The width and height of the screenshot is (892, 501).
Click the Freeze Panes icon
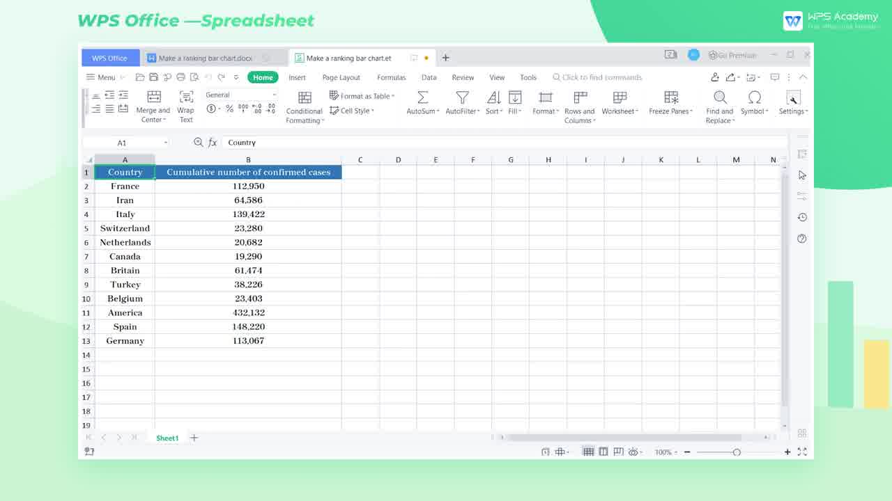[671, 97]
